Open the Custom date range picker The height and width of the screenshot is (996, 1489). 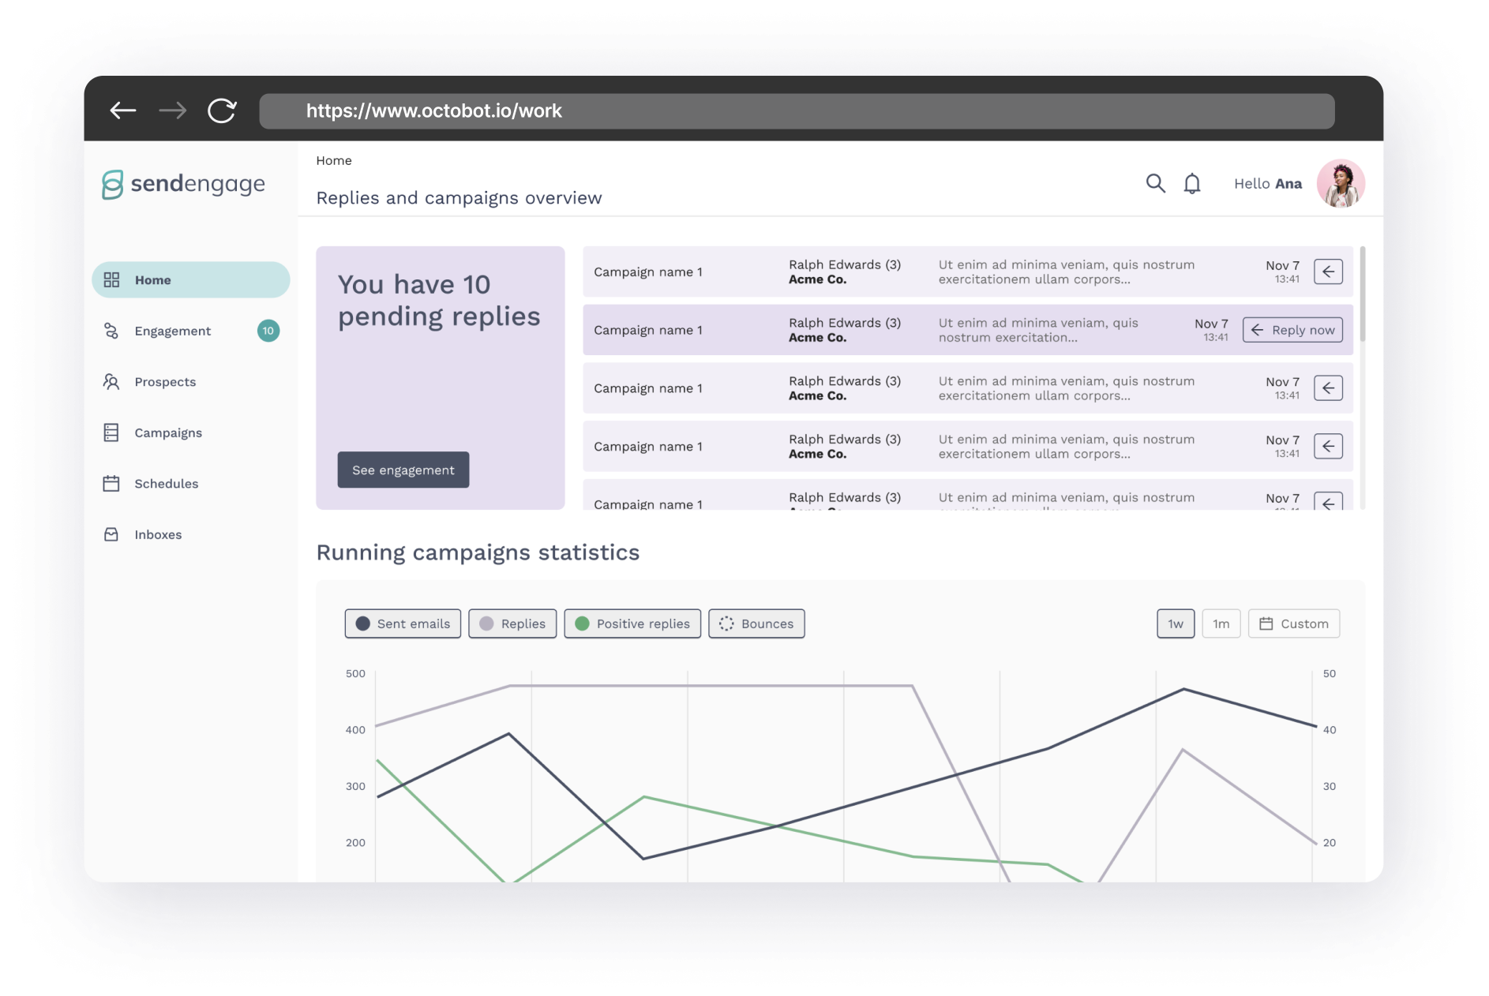[1293, 623]
